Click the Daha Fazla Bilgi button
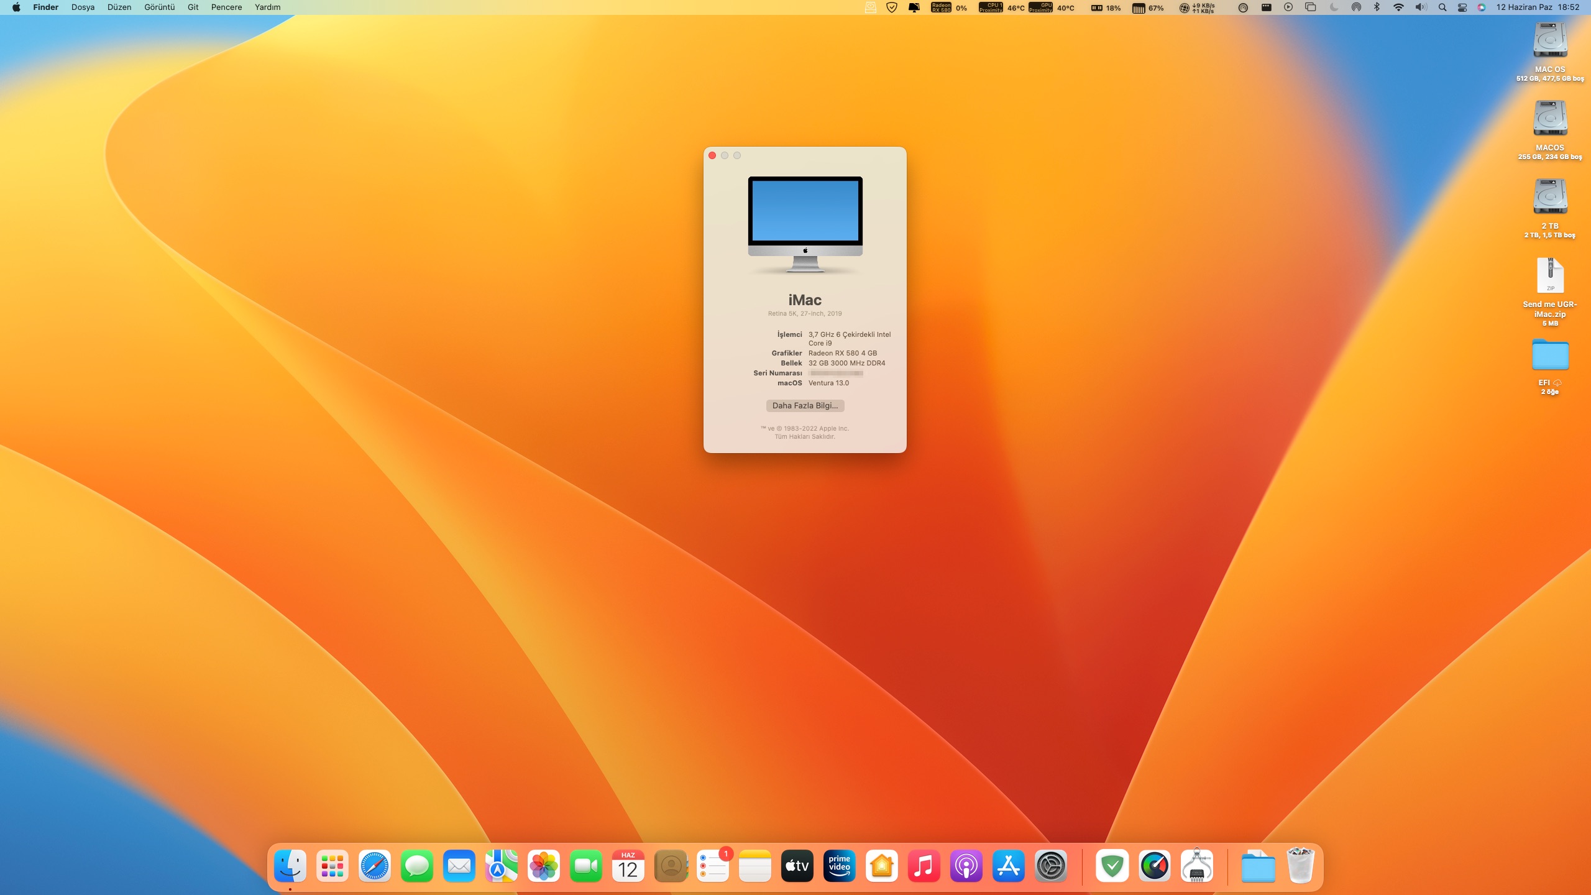 point(805,405)
